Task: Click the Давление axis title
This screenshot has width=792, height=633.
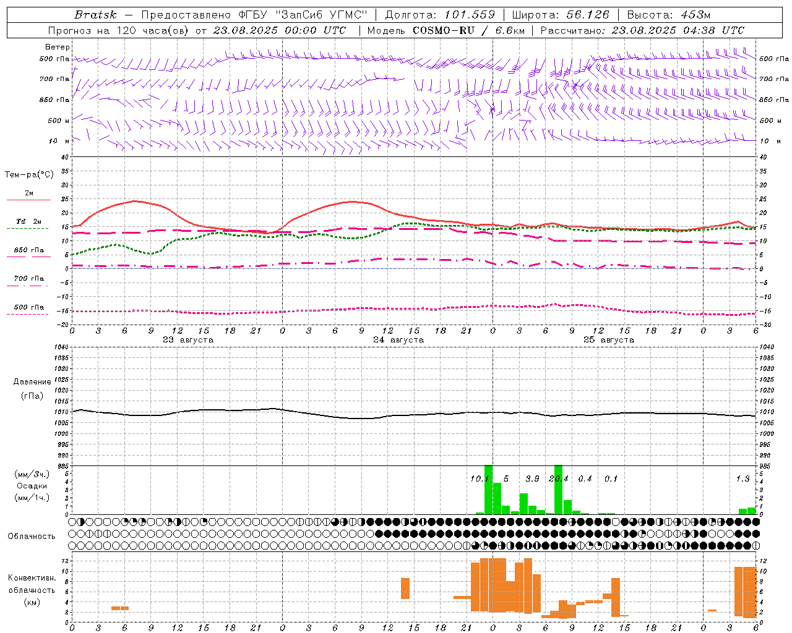Action: coord(32,381)
